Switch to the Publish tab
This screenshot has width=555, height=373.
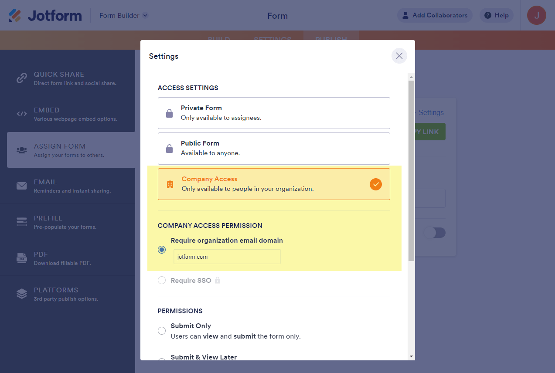(x=331, y=39)
